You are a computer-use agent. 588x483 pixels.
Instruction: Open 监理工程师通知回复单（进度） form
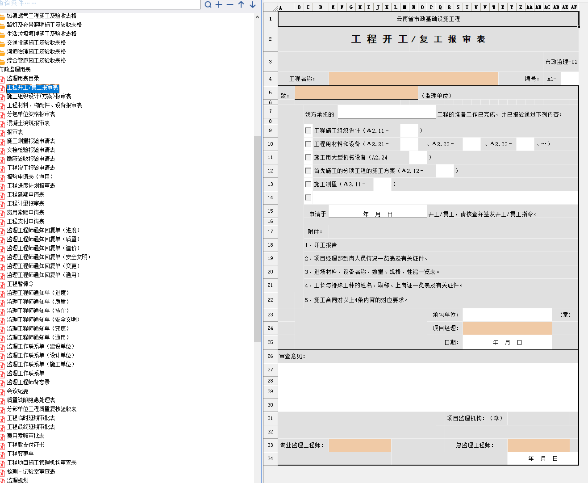[43, 230]
